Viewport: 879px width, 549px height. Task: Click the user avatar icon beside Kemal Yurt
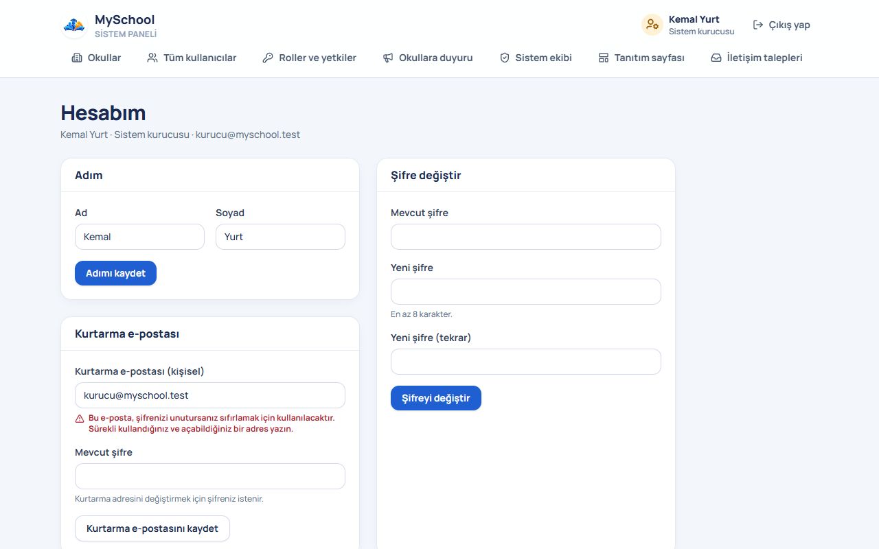(652, 25)
